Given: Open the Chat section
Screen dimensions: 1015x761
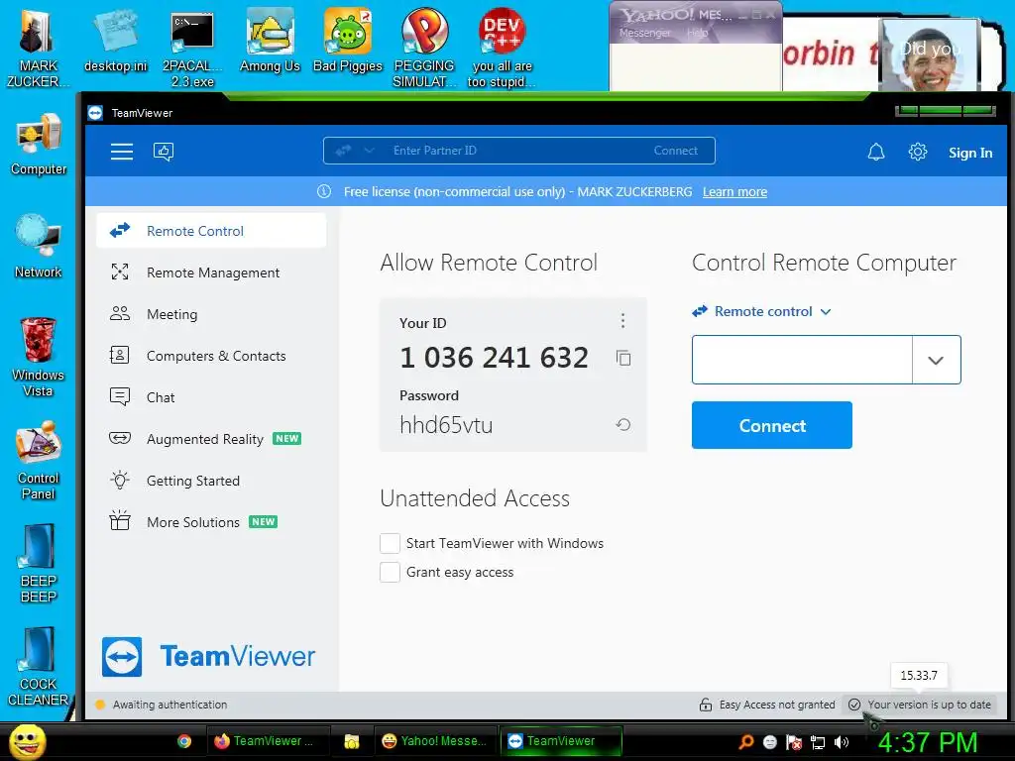Looking at the screenshot, I should (211, 396).
